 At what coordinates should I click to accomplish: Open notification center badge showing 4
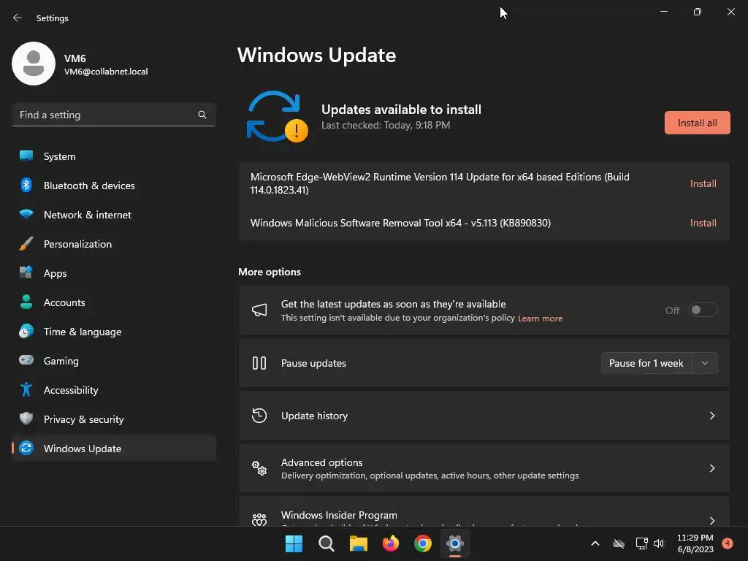[x=728, y=543]
